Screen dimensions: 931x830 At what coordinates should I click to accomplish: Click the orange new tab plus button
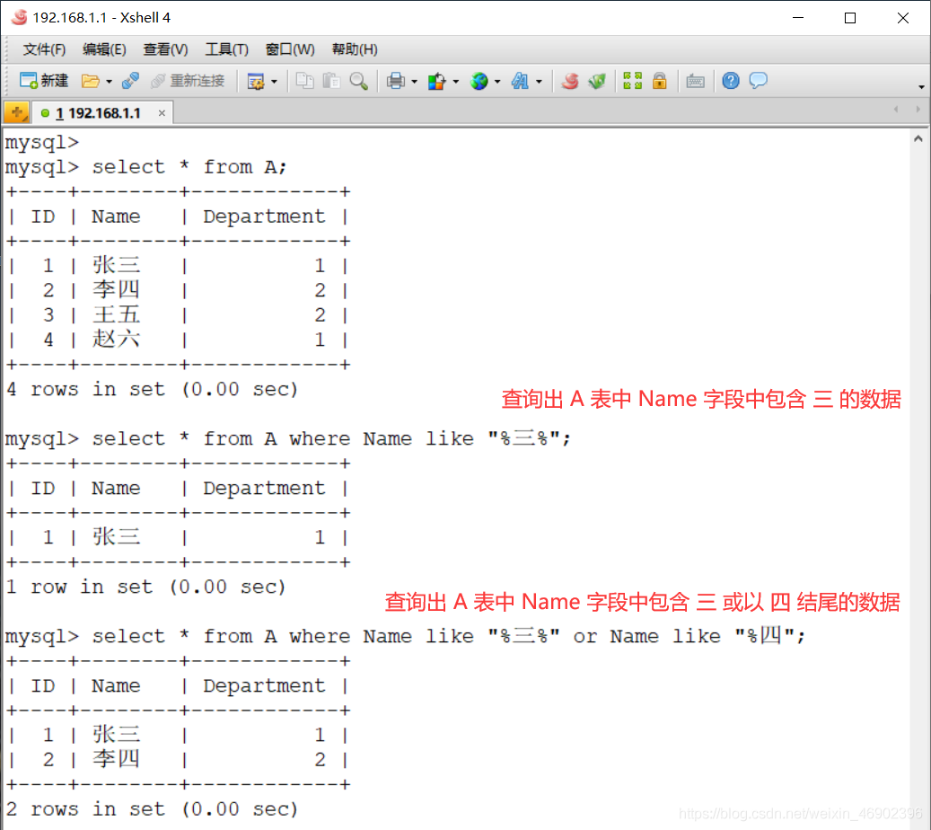(15, 111)
